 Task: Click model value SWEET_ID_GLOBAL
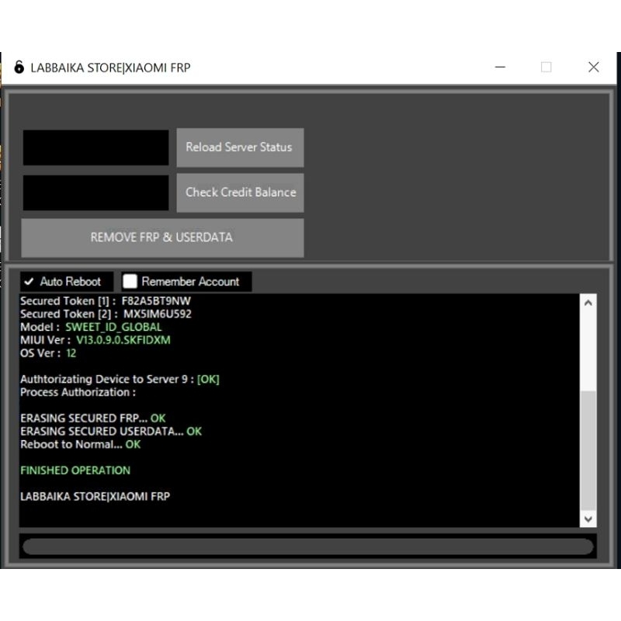point(113,327)
